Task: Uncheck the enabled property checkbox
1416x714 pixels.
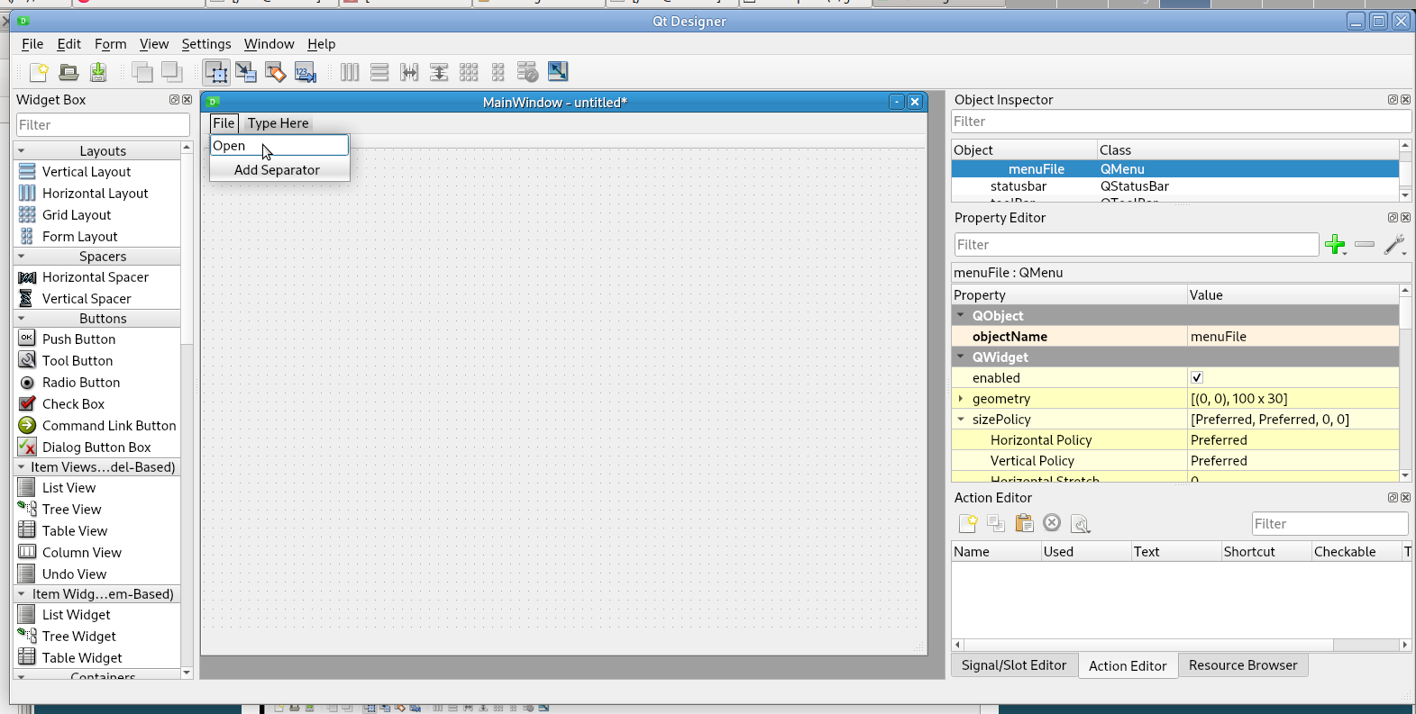Action: click(x=1197, y=377)
